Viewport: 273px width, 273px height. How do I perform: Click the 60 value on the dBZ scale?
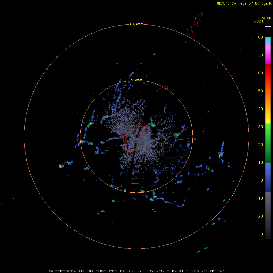click(261, 73)
